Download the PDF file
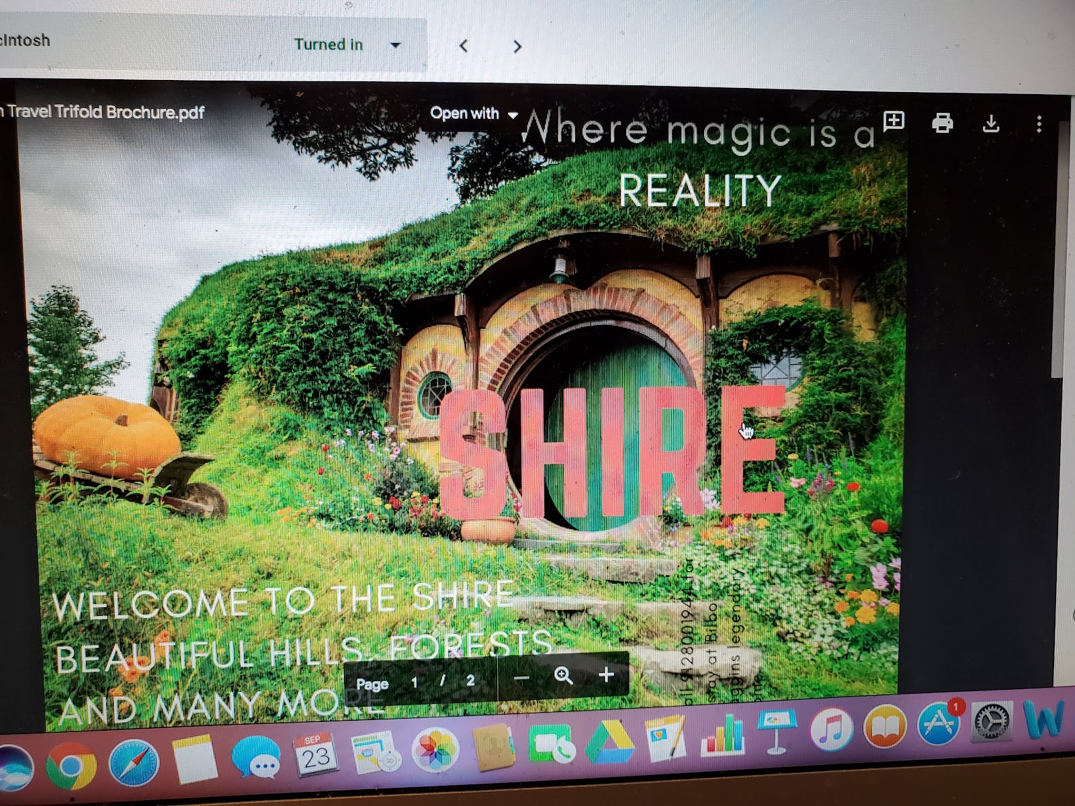 991,123
